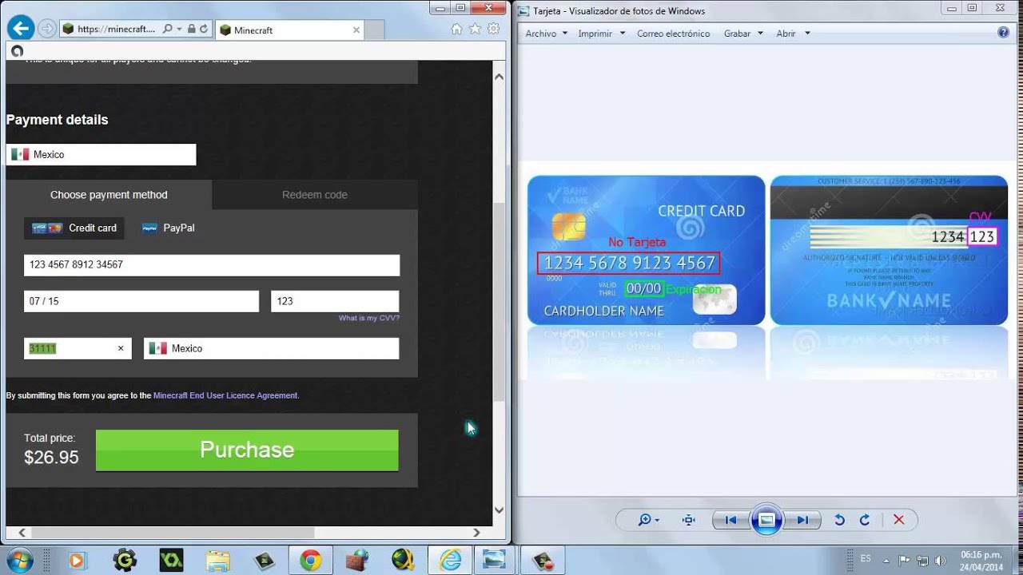Clear the postal code field with X

tap(121, 348)
